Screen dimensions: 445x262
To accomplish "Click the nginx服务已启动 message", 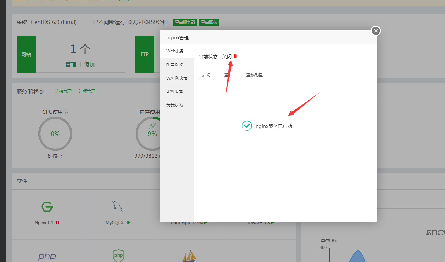I will click(x=274, y=126).
